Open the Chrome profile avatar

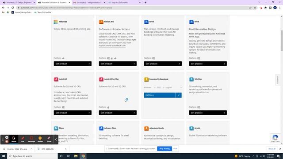point(275,8)
